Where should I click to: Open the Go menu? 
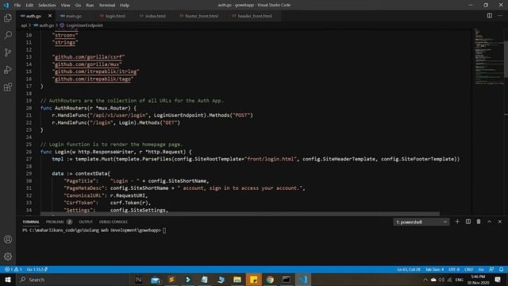[78, 6]
